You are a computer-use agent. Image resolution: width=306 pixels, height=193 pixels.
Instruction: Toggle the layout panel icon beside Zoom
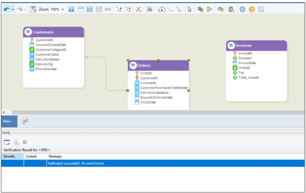[34, 10]
